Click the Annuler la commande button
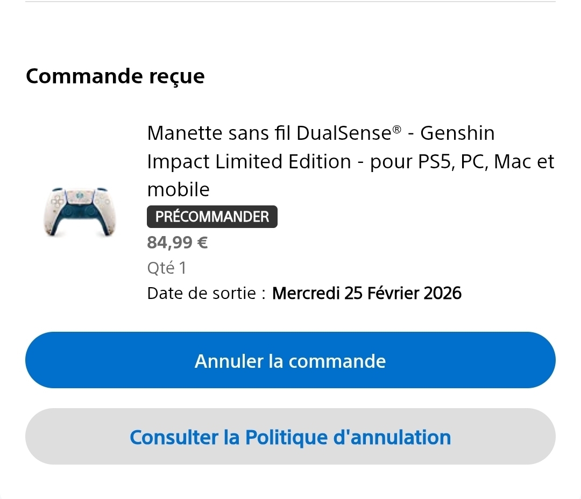Viewport: 581px width, 499px height. (290, 360)
